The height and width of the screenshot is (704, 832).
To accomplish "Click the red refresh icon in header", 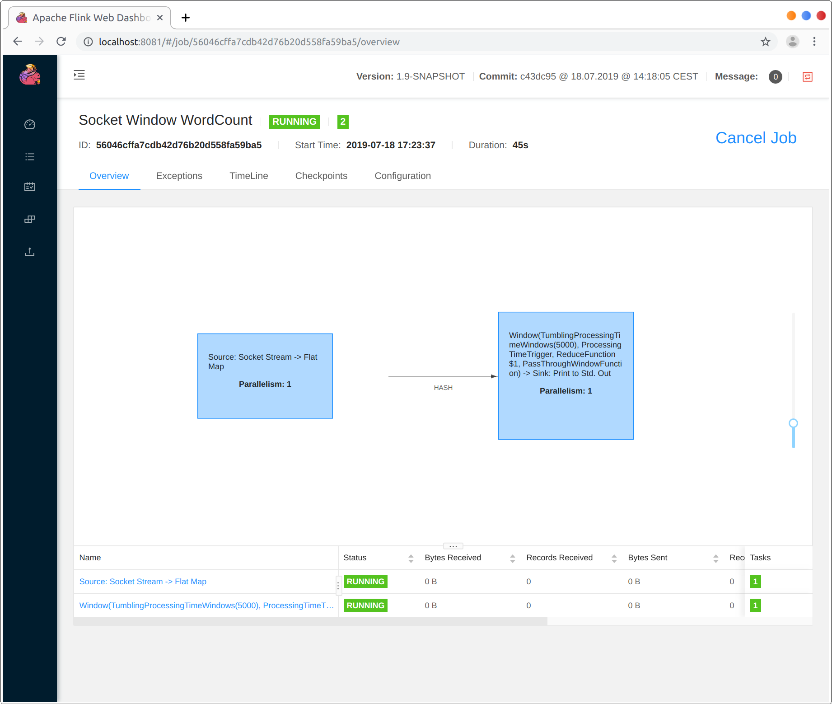I will tap(808, 77).
